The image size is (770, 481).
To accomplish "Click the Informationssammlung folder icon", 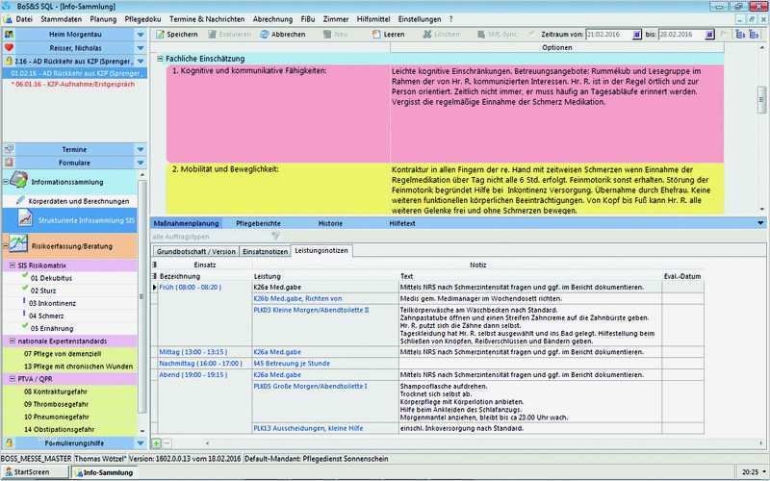I will click(18, 180).
